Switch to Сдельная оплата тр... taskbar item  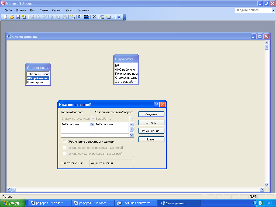pyautogui.click(x=136, y=203)
